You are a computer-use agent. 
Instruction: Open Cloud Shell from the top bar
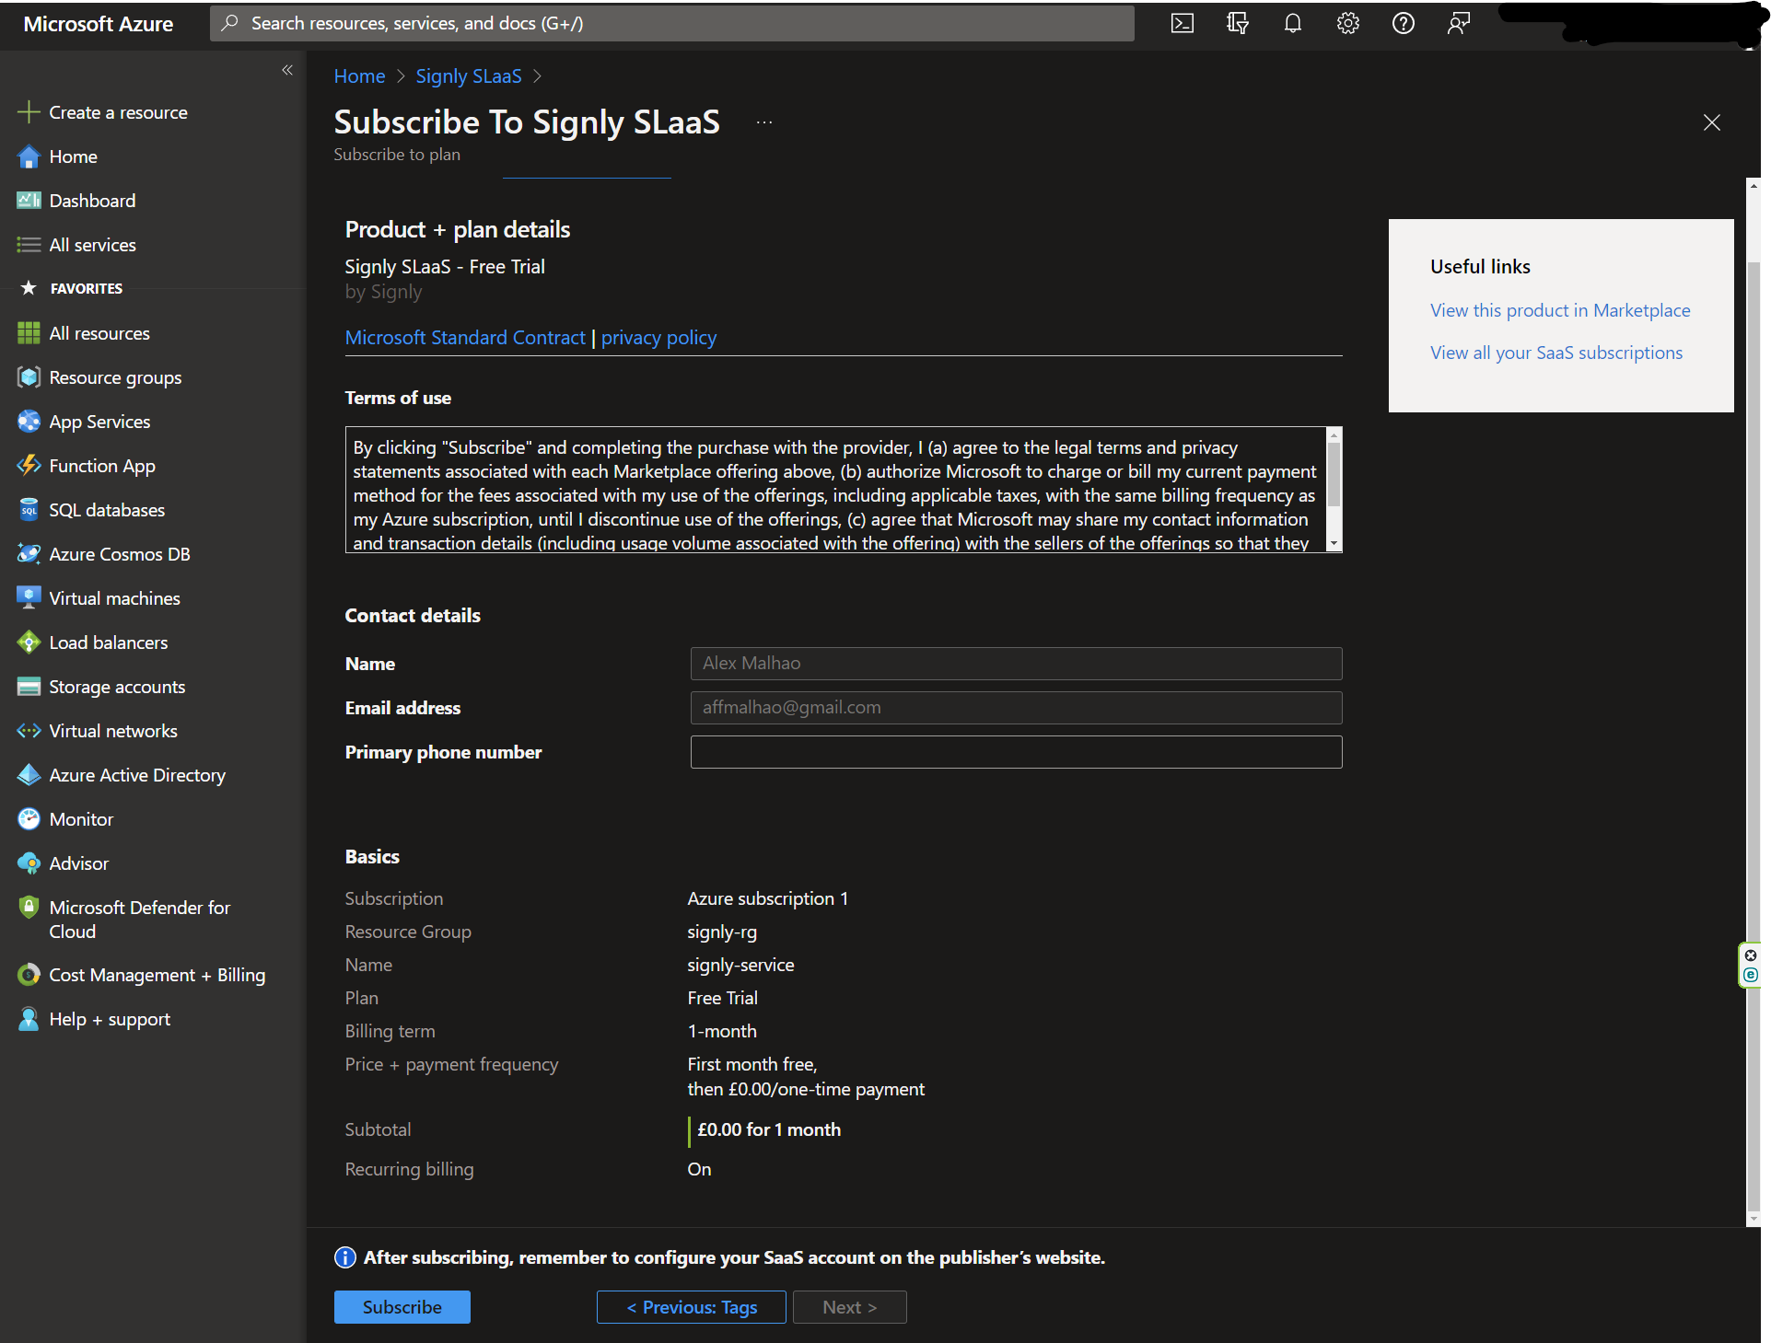tap(1182, 24)
